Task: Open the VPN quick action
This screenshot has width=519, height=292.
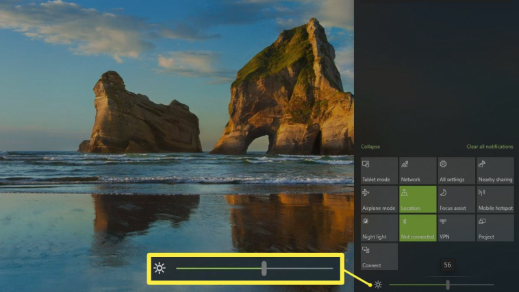Action: 457,228
